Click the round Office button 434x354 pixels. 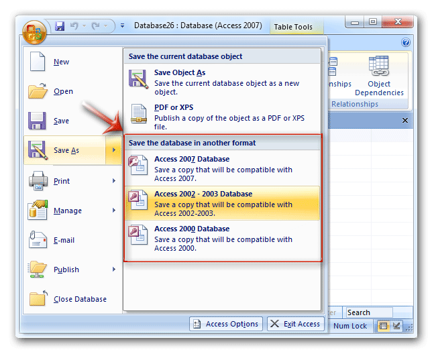[34, 31]
